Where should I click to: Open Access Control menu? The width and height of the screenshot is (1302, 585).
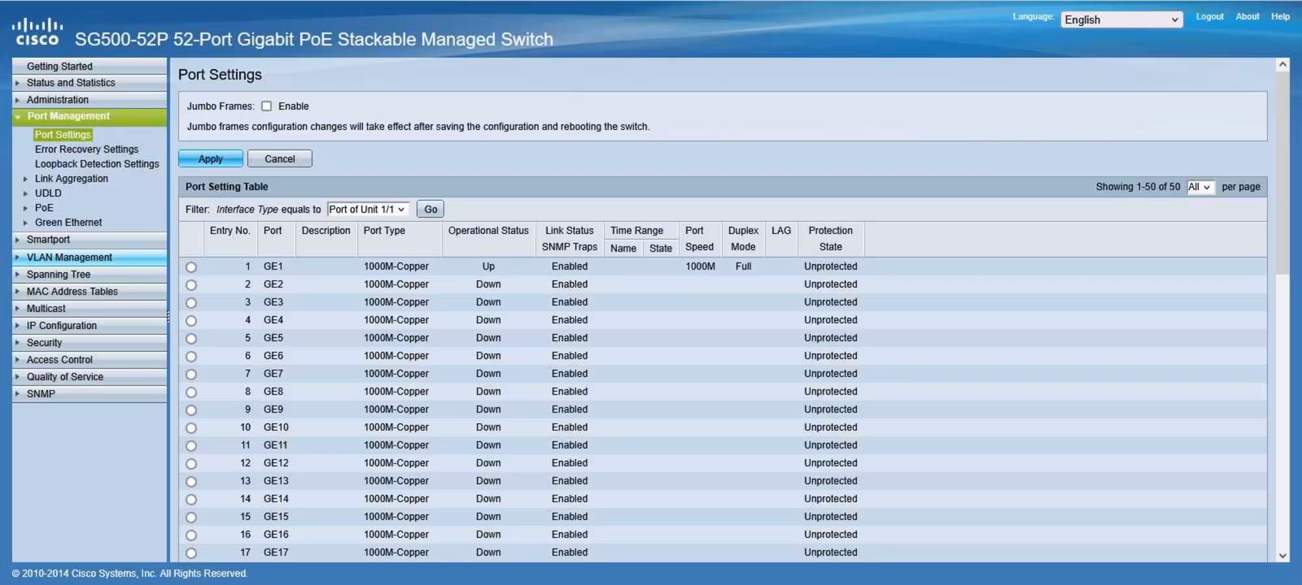pos(89,359)
